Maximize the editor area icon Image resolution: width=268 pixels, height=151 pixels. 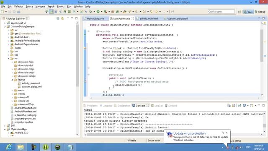pos(263,18)
